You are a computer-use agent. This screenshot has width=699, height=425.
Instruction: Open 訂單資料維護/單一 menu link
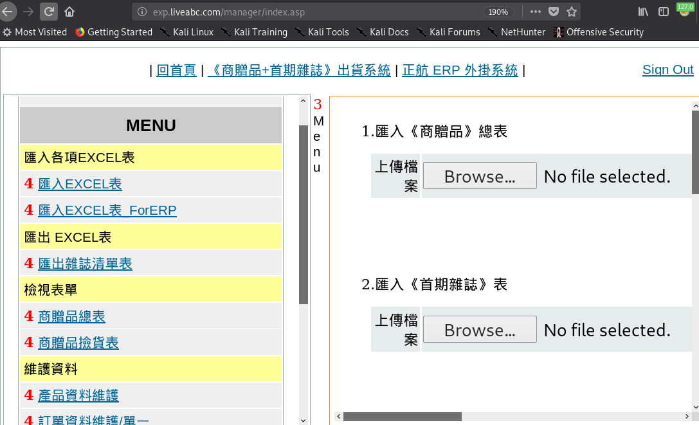93,420
